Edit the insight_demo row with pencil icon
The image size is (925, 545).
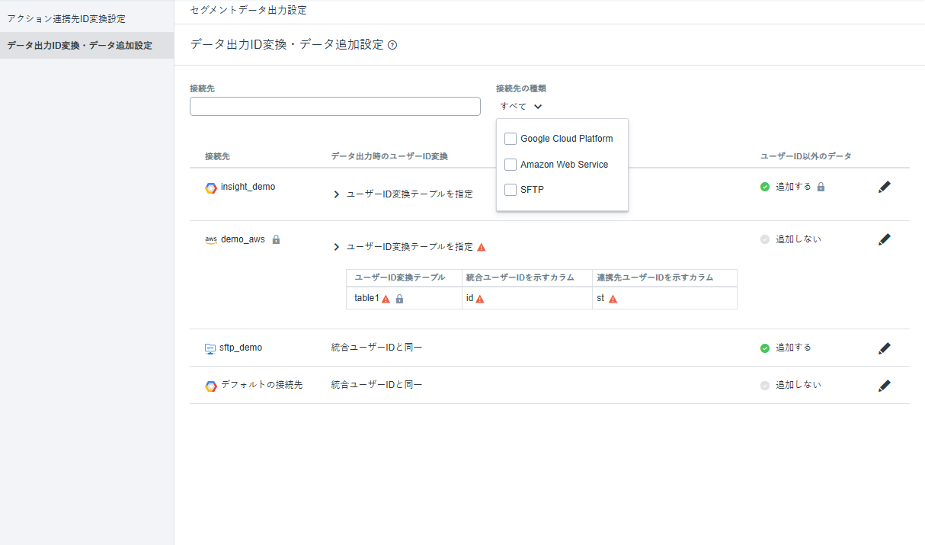(x=884, y=187)
